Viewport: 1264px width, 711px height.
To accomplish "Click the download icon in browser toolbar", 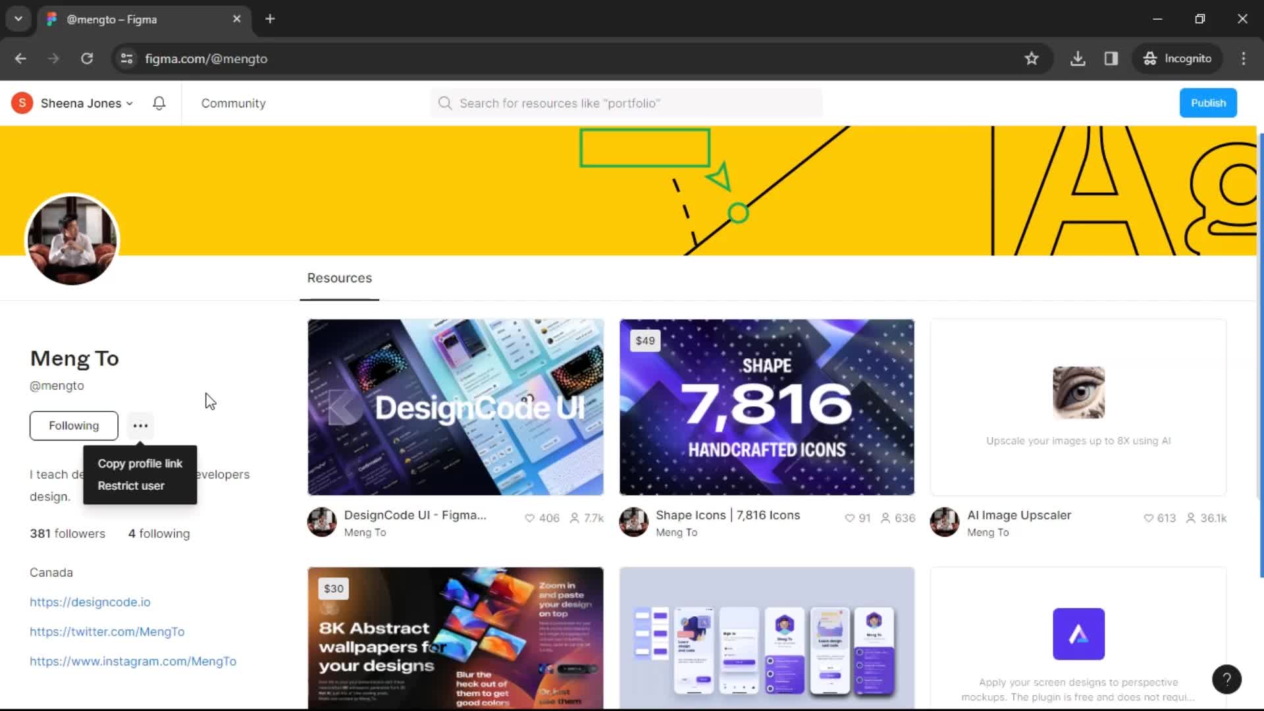I will pos(1078,58).
